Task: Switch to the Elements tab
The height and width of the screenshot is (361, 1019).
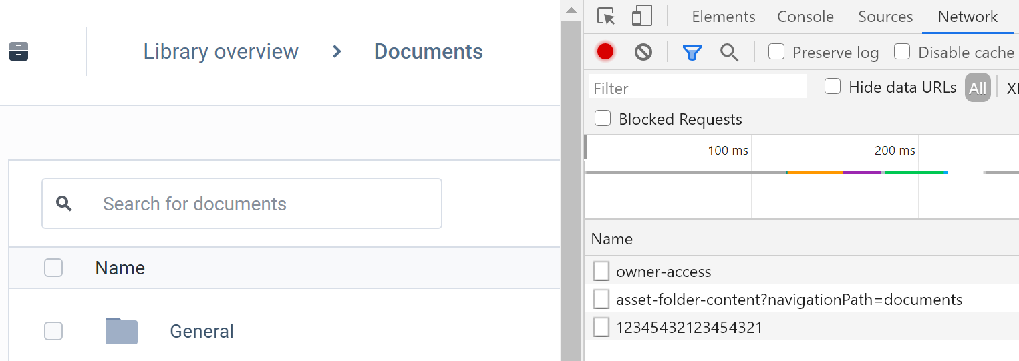Action: click(724, 17)
